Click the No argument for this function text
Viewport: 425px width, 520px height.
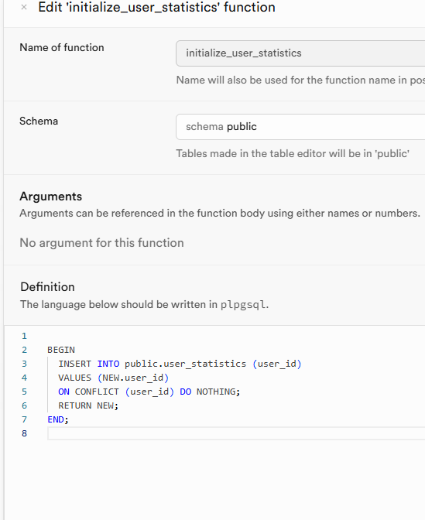coord(101,243)
